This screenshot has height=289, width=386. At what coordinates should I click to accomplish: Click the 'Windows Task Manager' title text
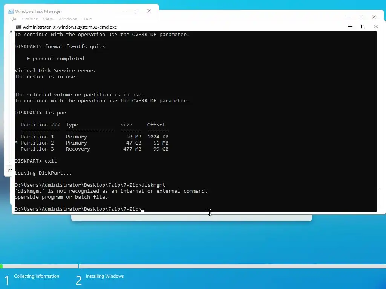pyautogui.click(x=39, y=11)
